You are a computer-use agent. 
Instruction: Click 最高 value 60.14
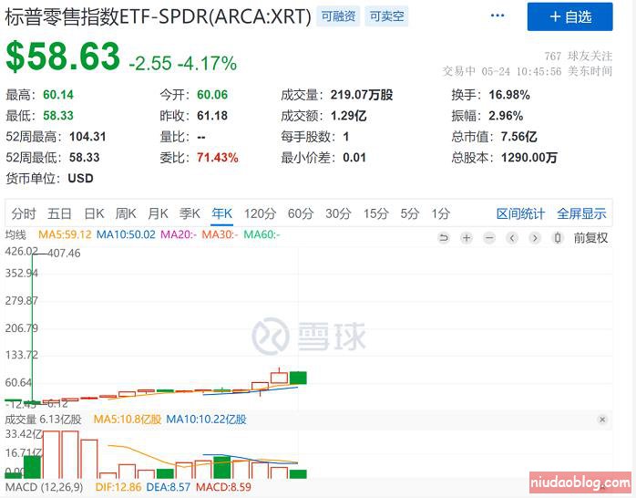(58, 95)
